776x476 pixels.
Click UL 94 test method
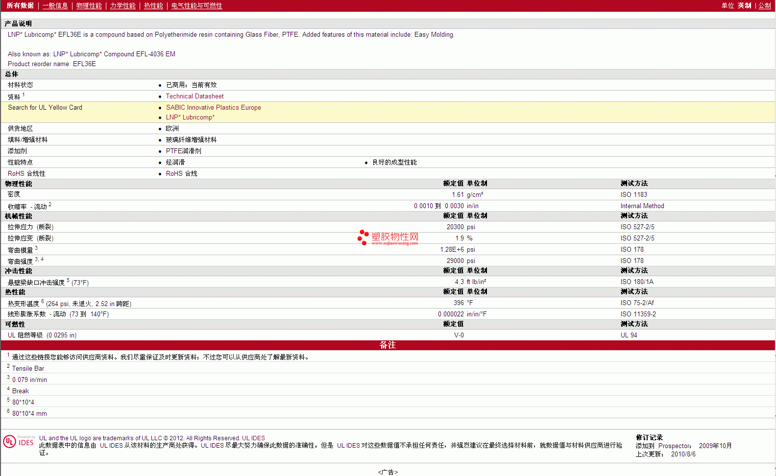click(x=629, y=335)
